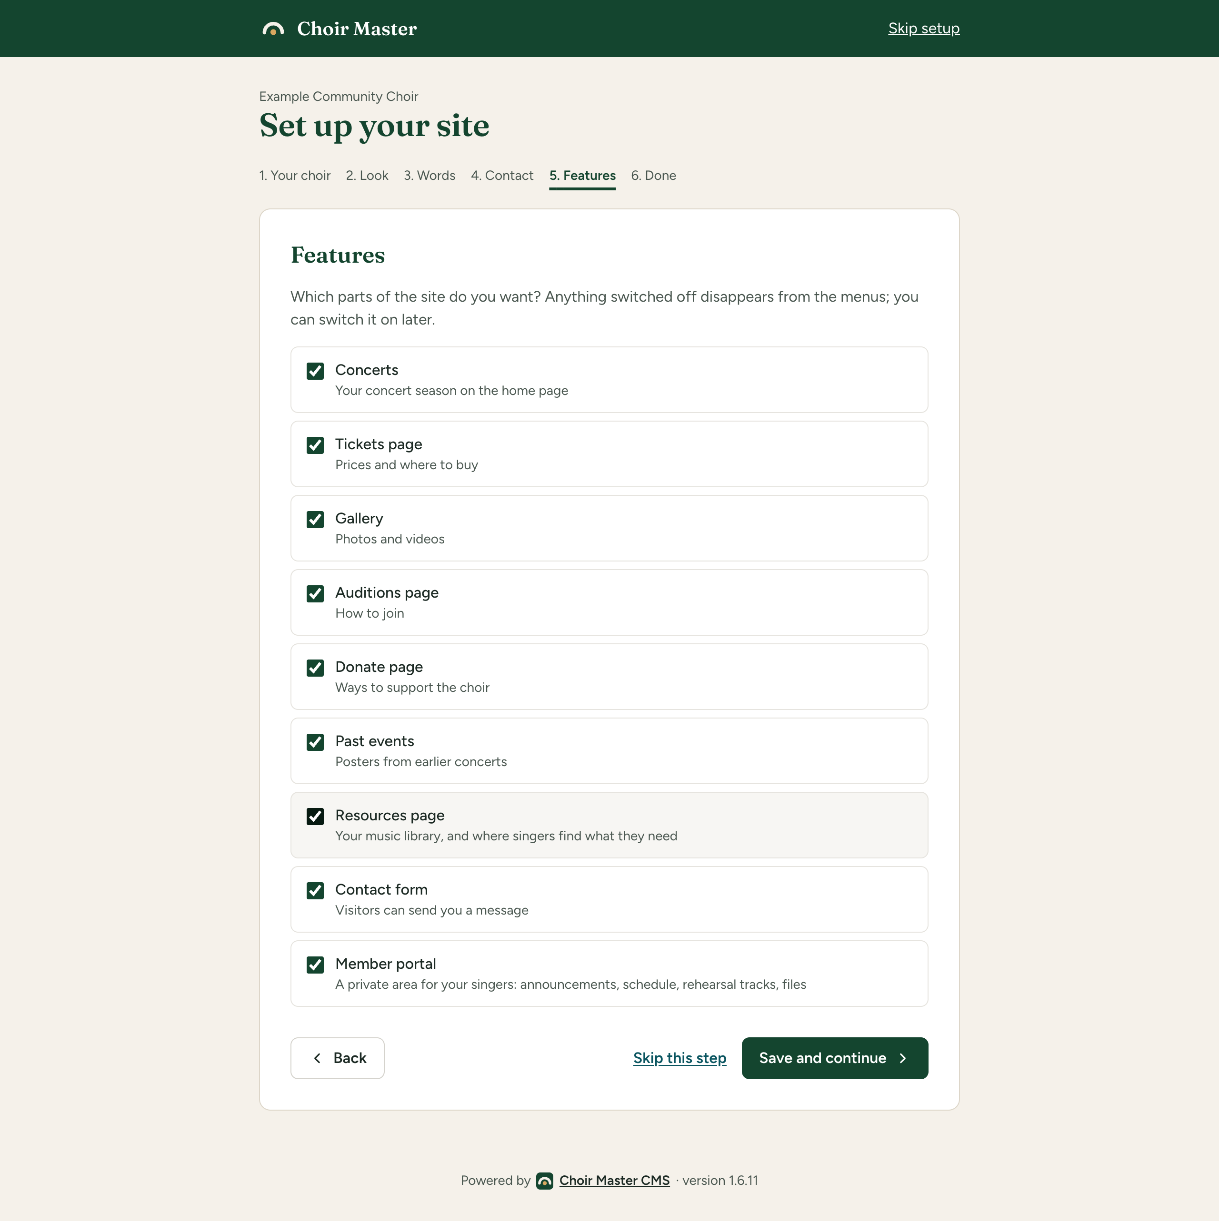Switch to the 3. Words step
This screenshot has height=1221, width=1219.
click(430, 176)
